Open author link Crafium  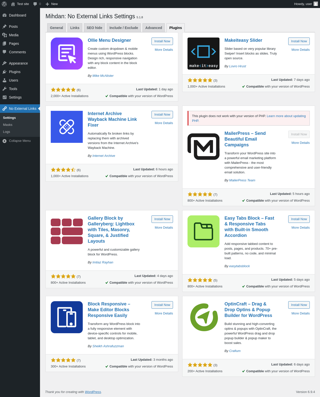pyautogui.click(x=235, y=351)
